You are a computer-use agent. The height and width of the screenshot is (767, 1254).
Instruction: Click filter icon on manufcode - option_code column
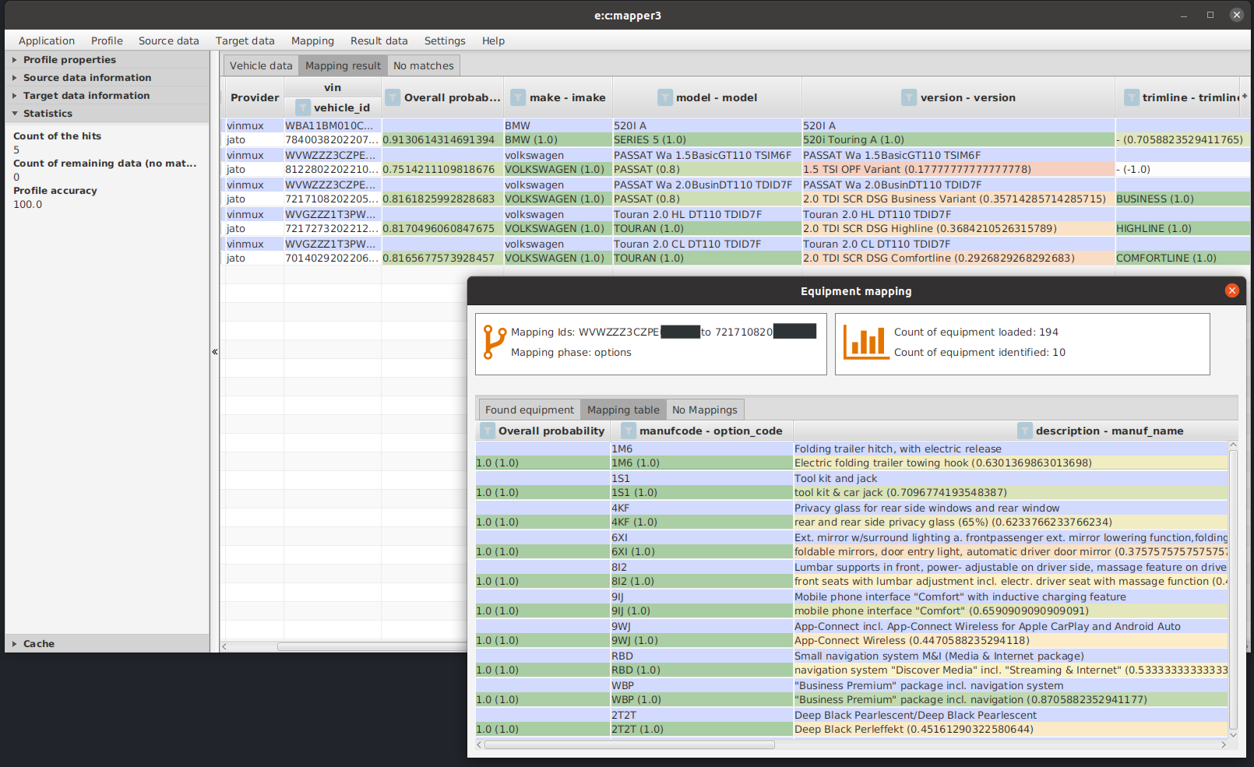point(629,431)
